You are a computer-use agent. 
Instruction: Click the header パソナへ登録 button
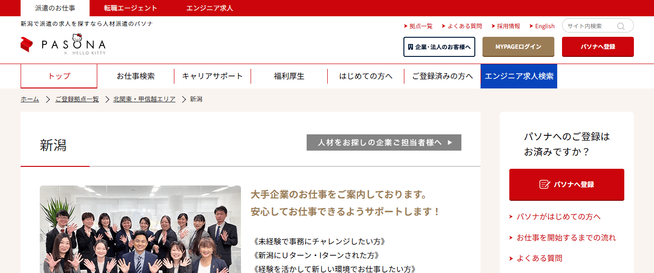pos(597,47)
